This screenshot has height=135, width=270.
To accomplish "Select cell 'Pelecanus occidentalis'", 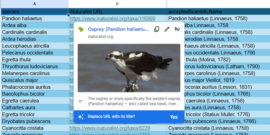I will [x=35, y=53].
